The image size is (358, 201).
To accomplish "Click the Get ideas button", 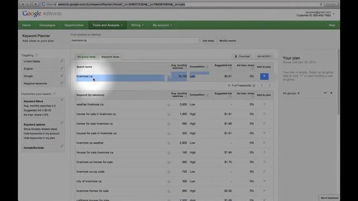I will (x=208, y=41).
